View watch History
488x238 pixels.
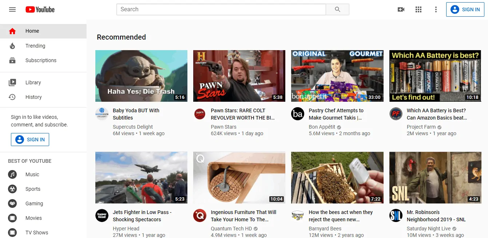[x=33, y=97]
